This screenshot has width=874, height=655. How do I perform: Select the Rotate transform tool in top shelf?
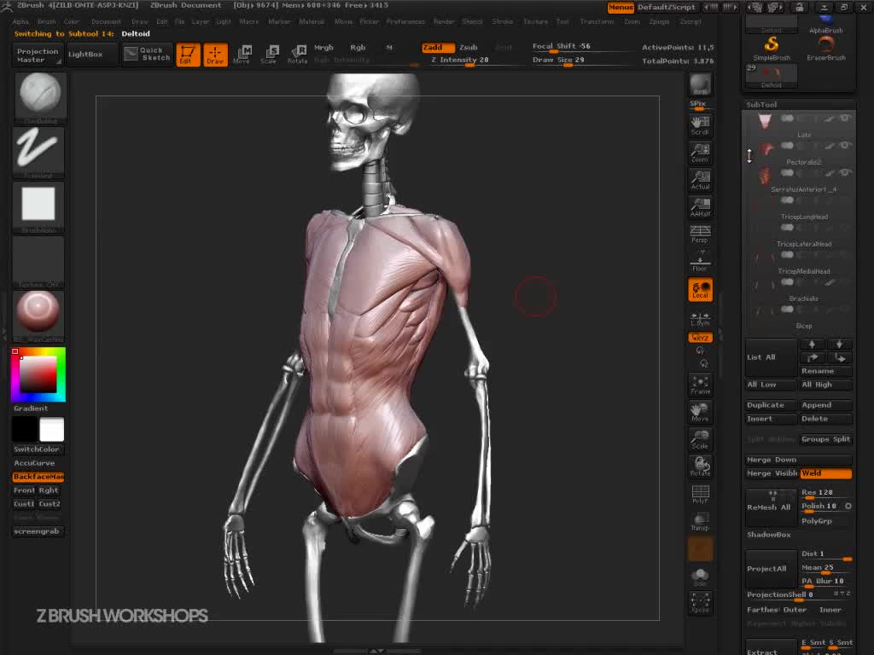[297, 55]
